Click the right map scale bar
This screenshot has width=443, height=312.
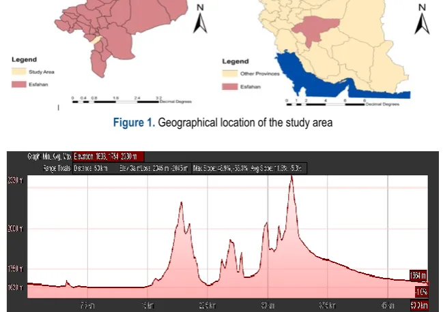(x=326, y=104)
